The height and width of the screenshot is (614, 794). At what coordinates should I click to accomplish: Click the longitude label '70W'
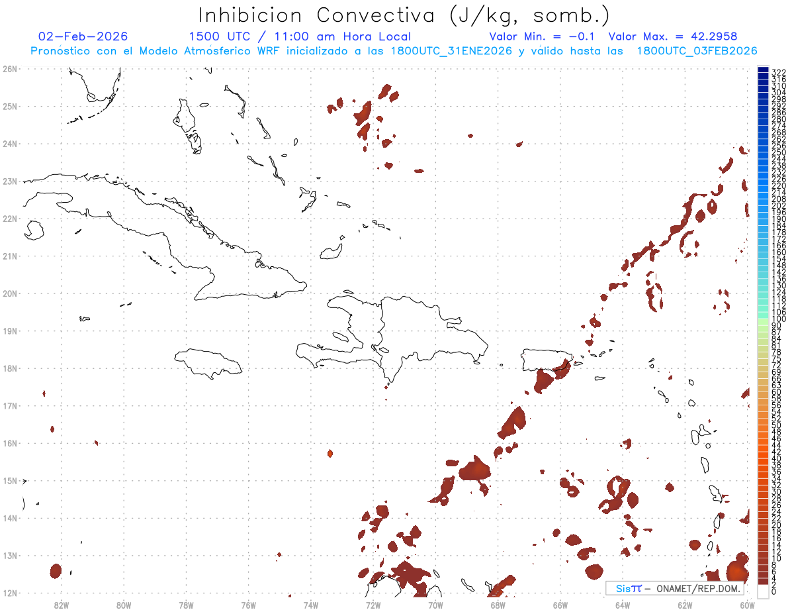pos(435,604)
